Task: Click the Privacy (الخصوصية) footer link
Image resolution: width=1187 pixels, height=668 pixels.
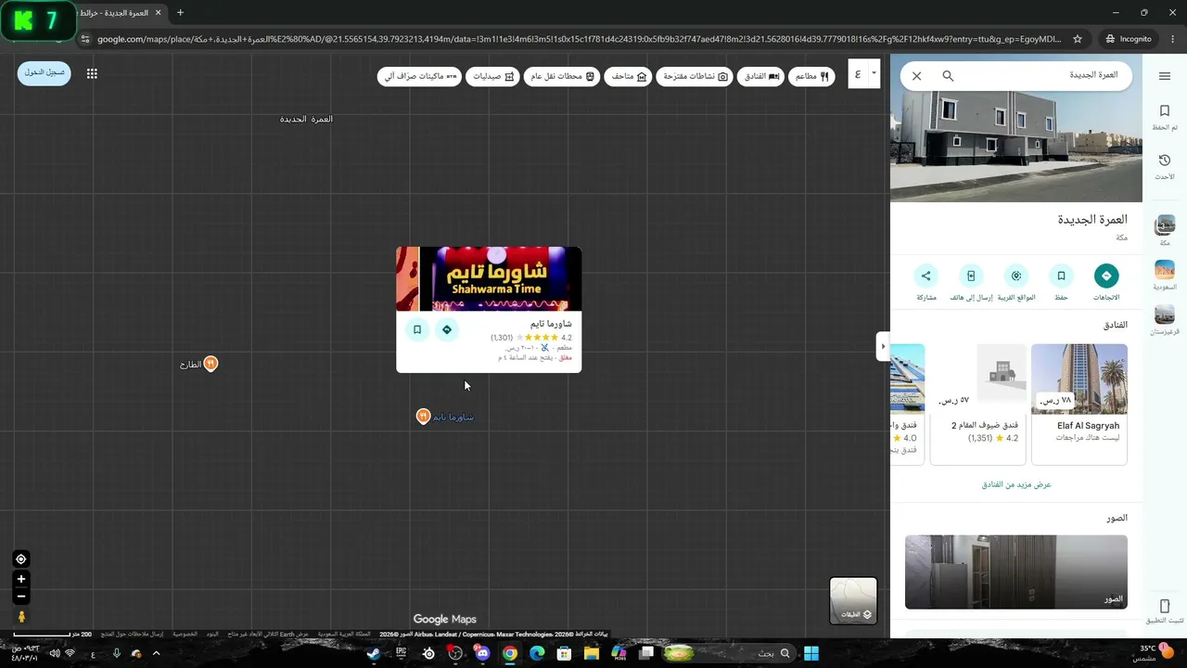Action: (185, 634)
